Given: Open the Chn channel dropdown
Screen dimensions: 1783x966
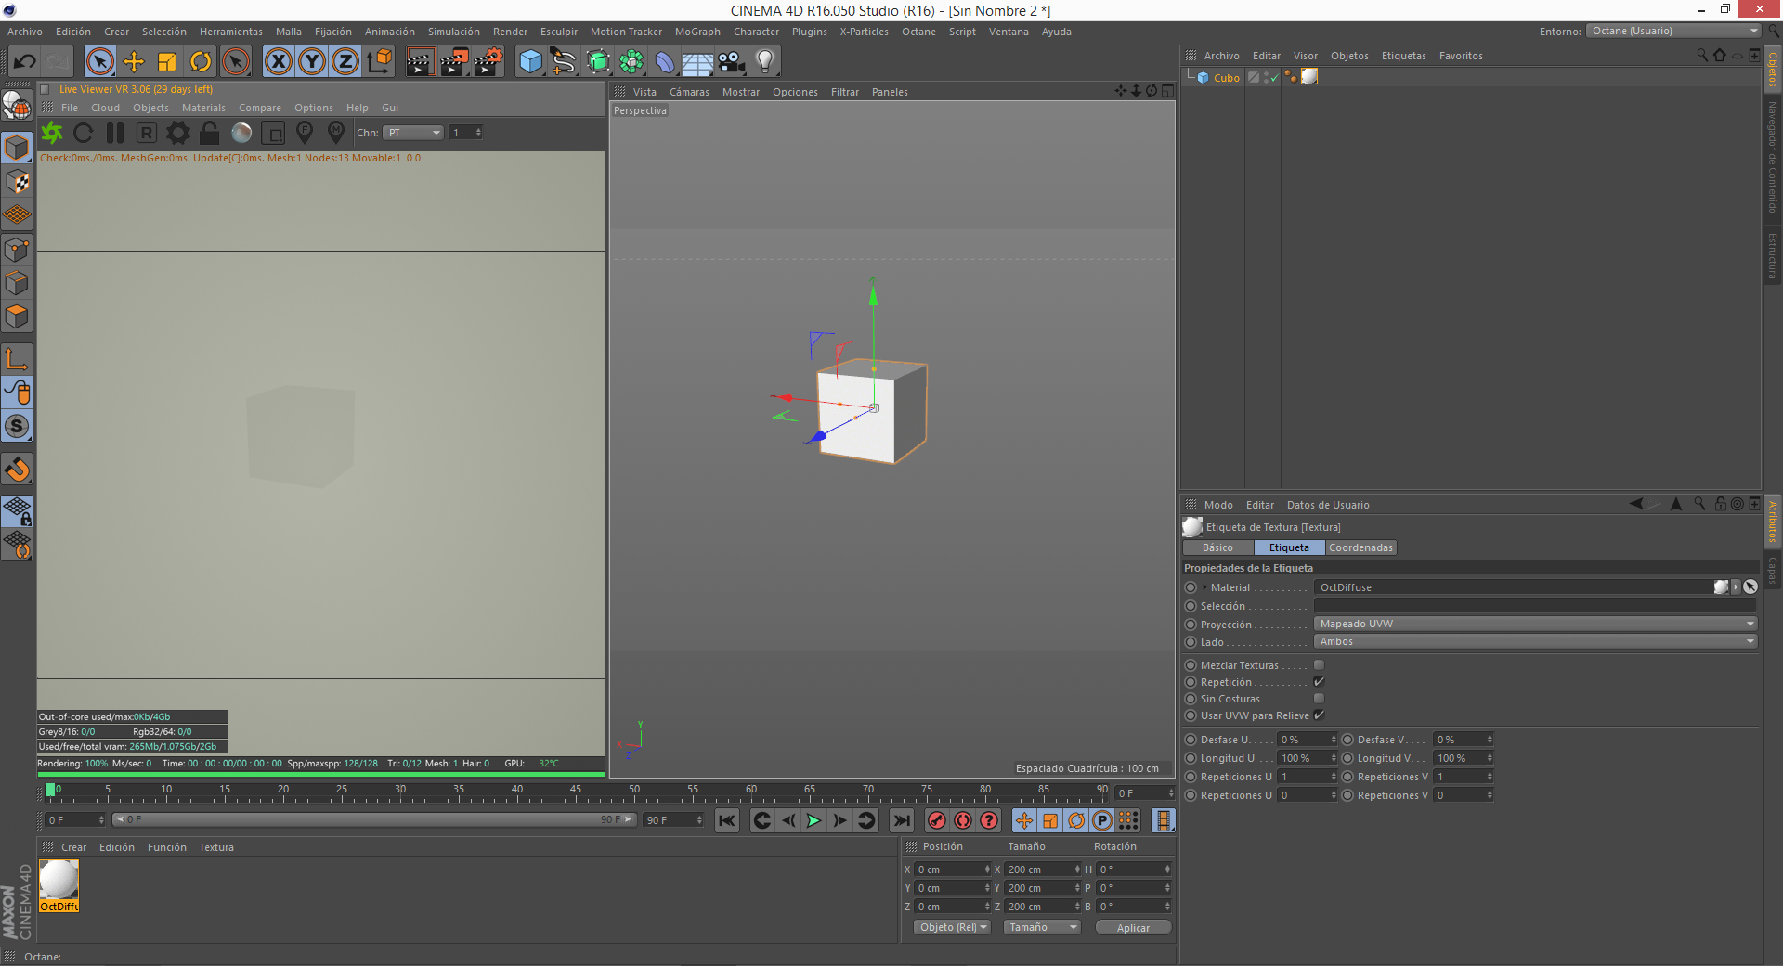Looking at the screenshot, I should coord(414,133).
